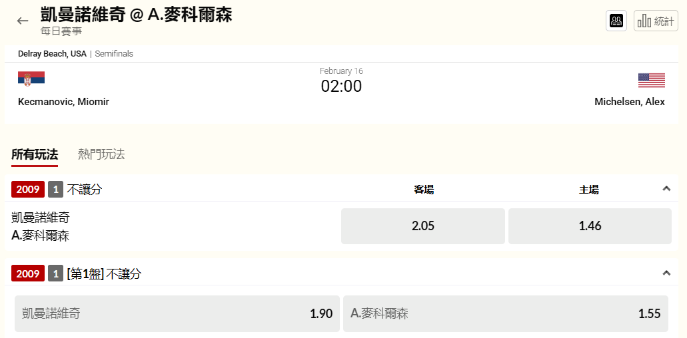
Task: Click the gray 1 badge beside 不讓分
Action: pyautogui.click(x=56, y=190)
